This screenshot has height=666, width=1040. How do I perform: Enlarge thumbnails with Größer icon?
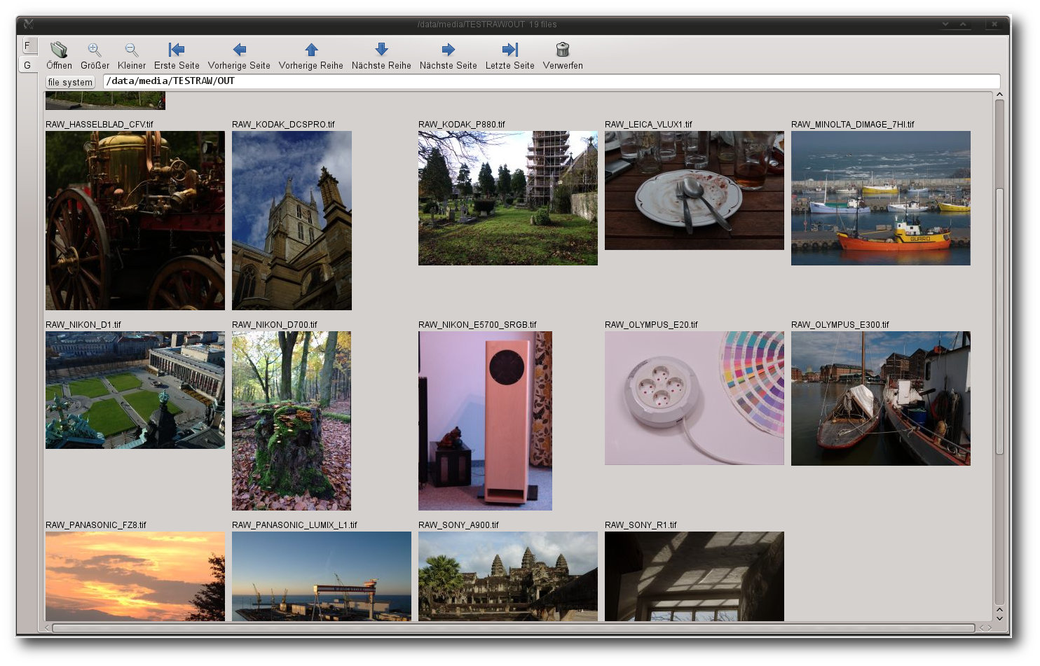pos(95,50)
